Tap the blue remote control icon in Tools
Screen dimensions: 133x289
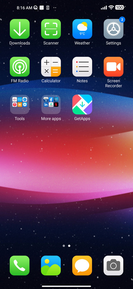click(25, 104)
